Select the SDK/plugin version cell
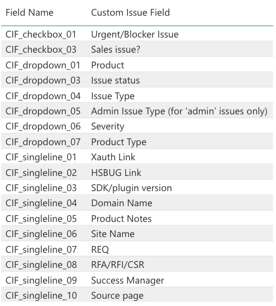Screen dimensions: 276x306 pyautogui.click(x=131, y=188)
